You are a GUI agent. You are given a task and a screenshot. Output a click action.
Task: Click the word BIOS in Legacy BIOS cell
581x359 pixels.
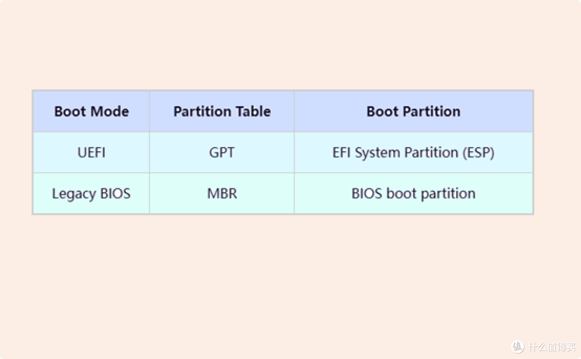coord(115,193)
